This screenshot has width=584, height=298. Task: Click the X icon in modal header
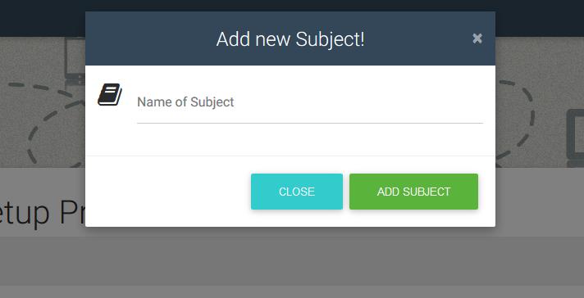[x=477, y=38]
